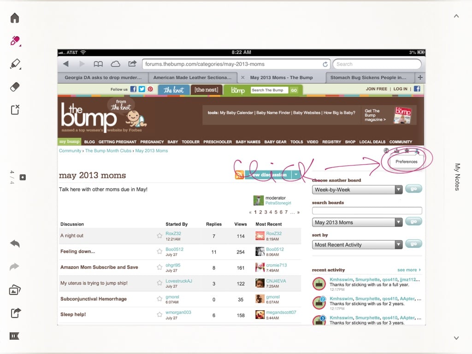Tap Safari's back arrow
Viewport: 472px width, 354px height.
[66, 64]
